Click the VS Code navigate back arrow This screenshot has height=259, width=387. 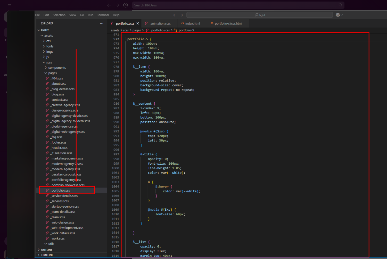(x=175, y=15)
